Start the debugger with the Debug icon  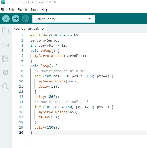[x=25, y=19]
